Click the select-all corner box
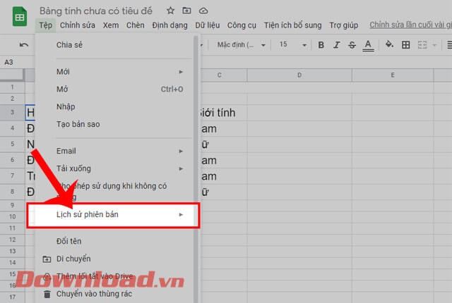The width and height of the screenshot is (452, 303). [x=12, y=75]
